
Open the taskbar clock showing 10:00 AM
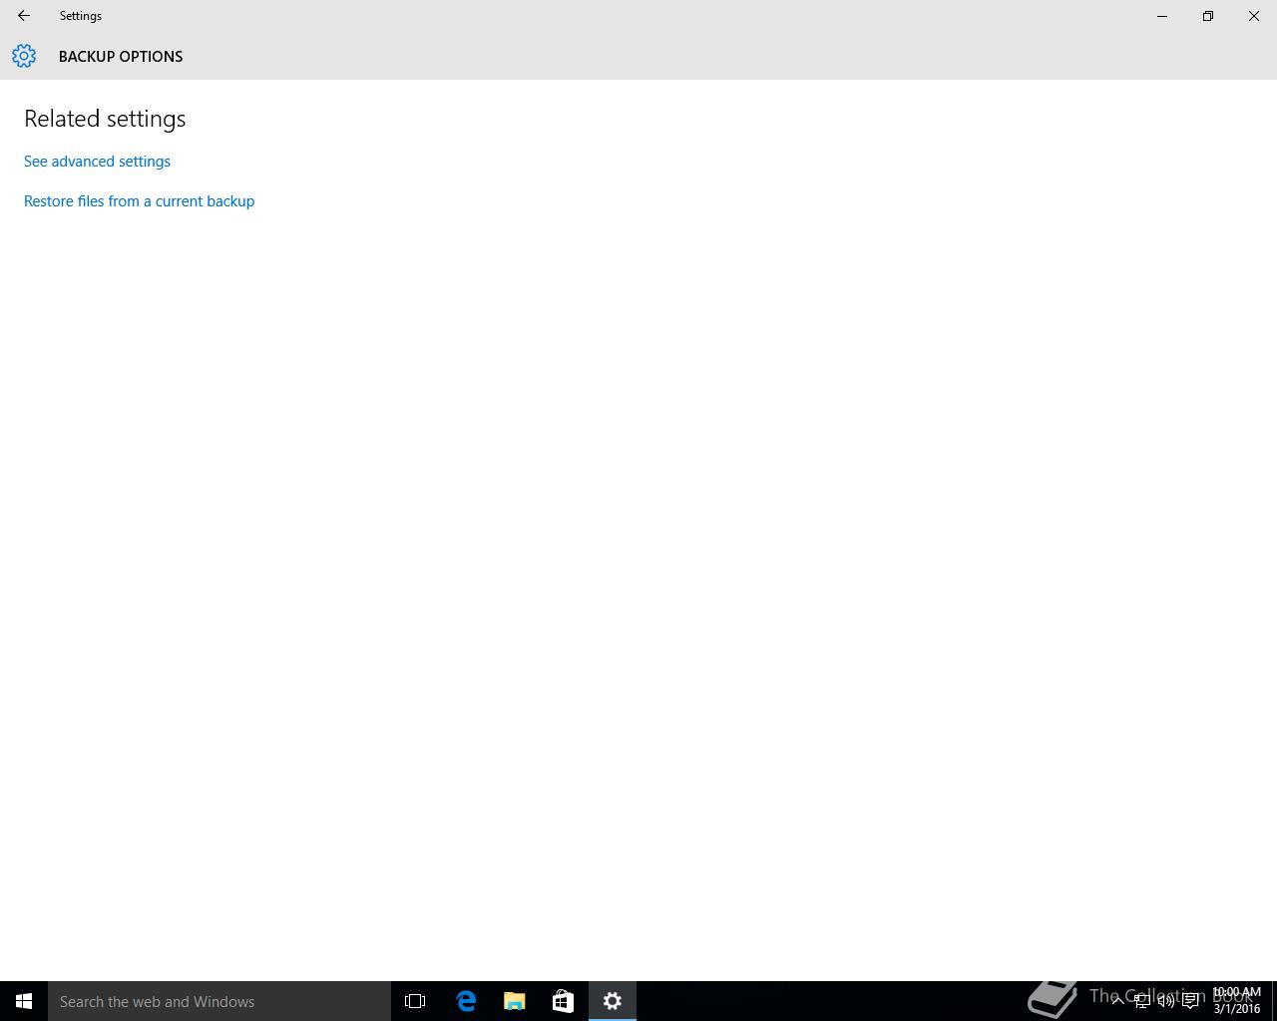click(1237, 1001)
